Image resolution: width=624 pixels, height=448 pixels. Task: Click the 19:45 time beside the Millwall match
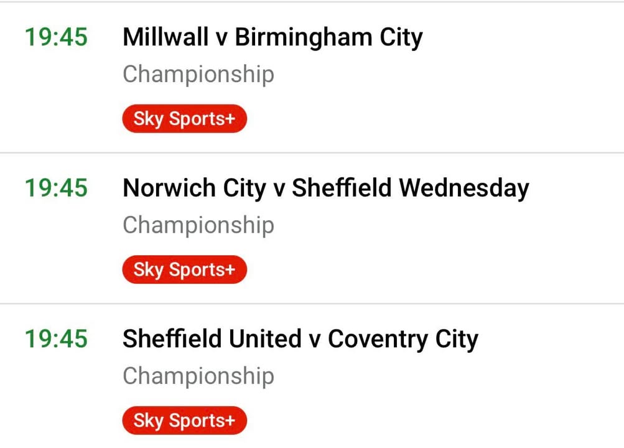[56, 37]
